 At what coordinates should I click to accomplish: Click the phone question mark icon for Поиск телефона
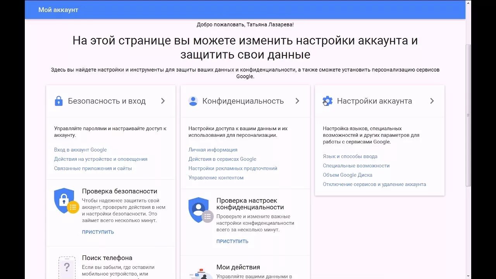[67, 267]
